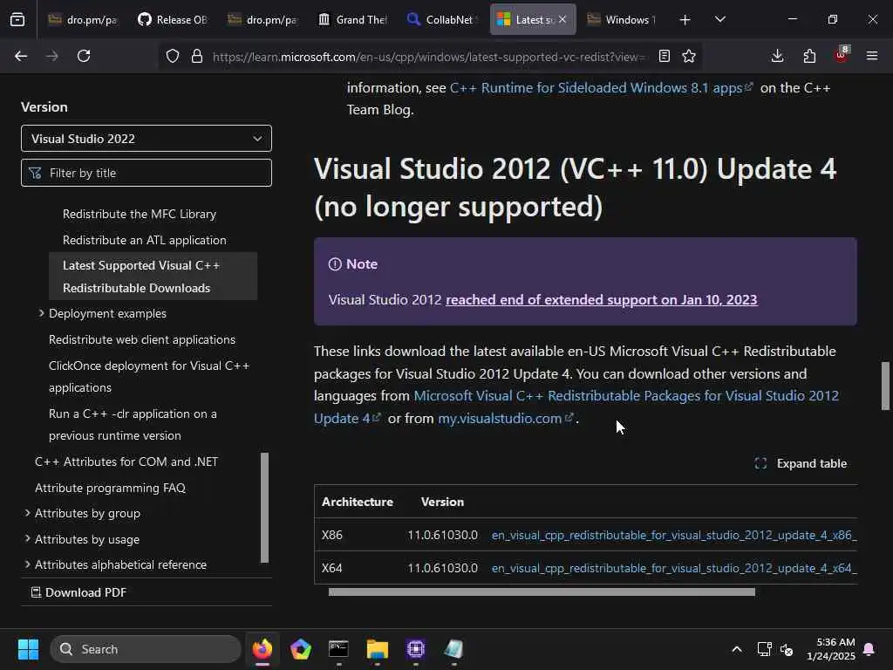Reload the current page
This screenshot has width=893, height=670.
coord(84,56)
